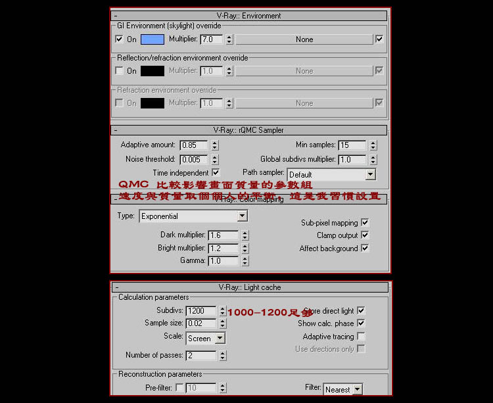Click the Refraction environment None map button
This screenshot has width=493, height=403.
tap(304, 103)
